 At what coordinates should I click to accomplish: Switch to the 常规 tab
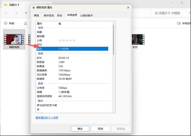pos(37,15)
